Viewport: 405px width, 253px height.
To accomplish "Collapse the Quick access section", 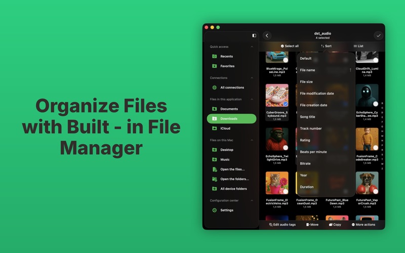I will pyautogui.click(x=252, y=47).
